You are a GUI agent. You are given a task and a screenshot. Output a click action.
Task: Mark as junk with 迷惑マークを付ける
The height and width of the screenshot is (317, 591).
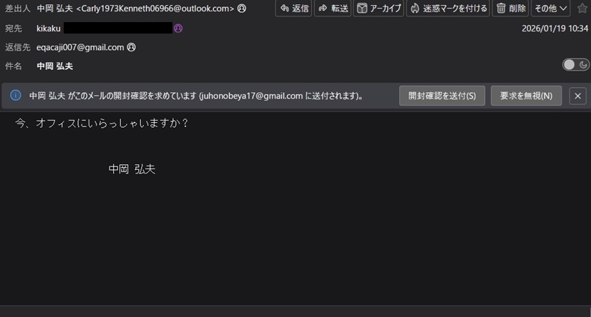point(448,9)
